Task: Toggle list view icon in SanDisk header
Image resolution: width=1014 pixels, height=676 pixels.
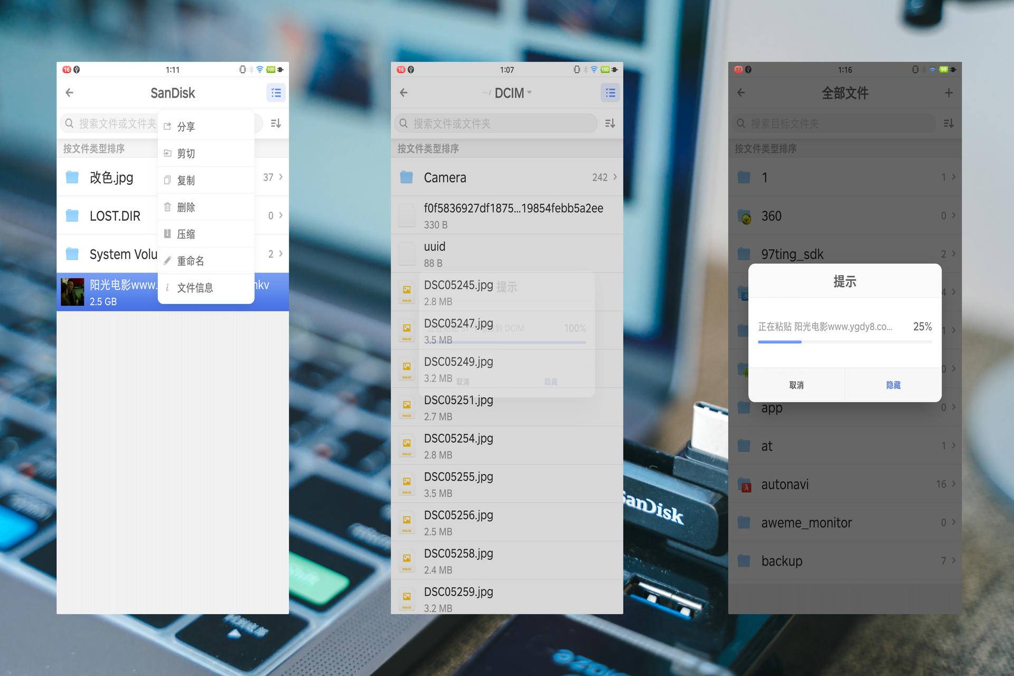Action: 276,93
